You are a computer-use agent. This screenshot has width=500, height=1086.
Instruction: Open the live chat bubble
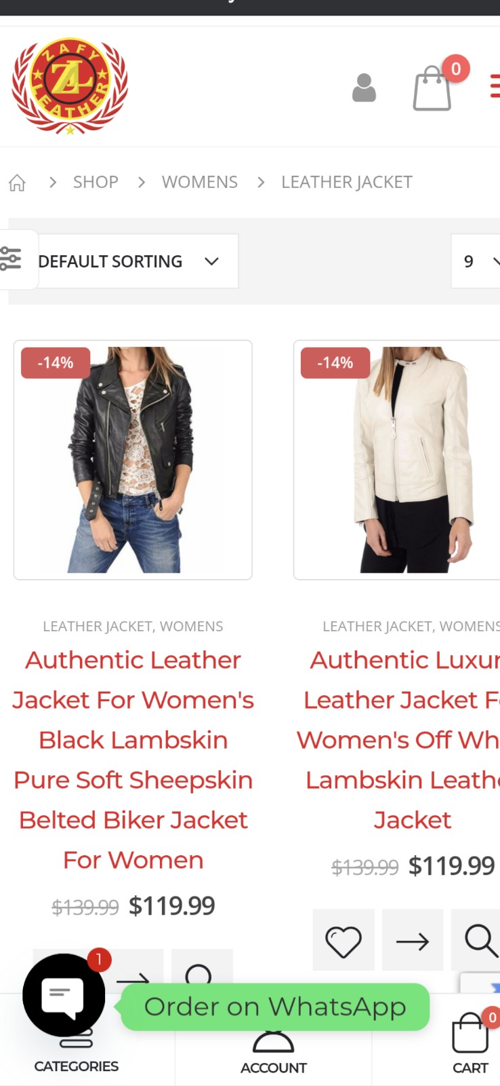63,995
